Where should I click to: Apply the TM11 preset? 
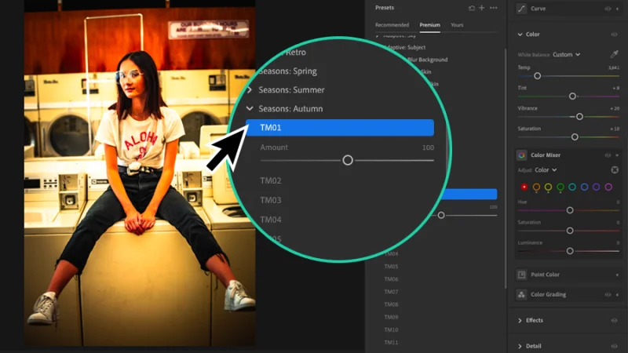click(391, 343)
